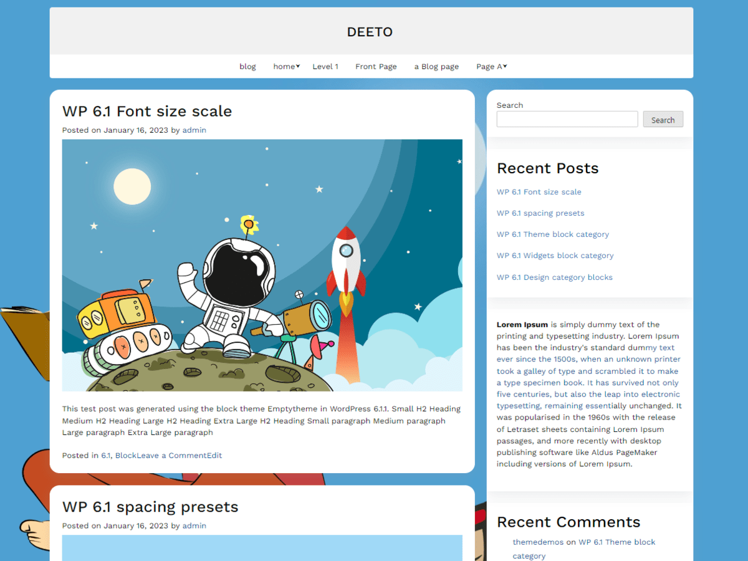Click the Search button
This screenshot has height=561, width=748.
click(x=663, y=119)
